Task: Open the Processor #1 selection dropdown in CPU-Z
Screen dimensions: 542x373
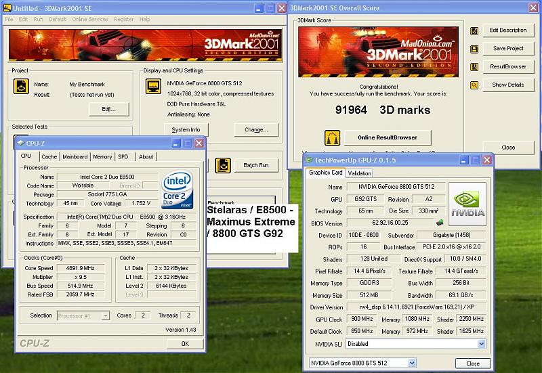Action: [106, 315]
